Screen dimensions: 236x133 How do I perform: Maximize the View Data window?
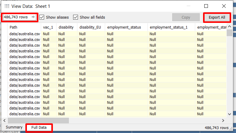point(206,6)
